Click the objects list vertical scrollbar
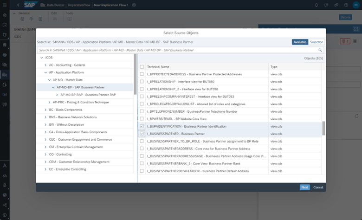 point(323,128)
